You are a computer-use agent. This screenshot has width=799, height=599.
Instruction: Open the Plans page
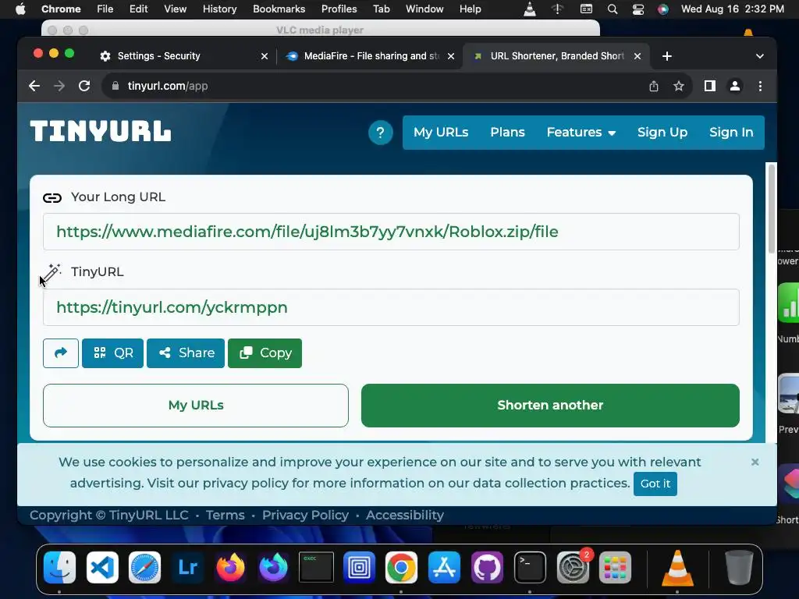pos(507,133)
